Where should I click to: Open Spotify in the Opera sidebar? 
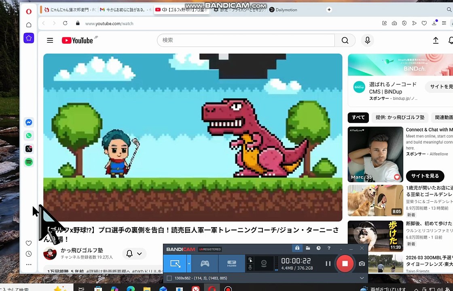[x=29, y=162]
